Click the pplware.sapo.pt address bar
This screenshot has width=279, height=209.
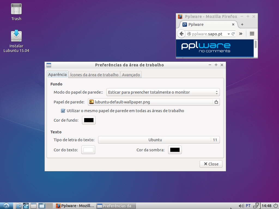pyautogui.click(x=207, y=34)
